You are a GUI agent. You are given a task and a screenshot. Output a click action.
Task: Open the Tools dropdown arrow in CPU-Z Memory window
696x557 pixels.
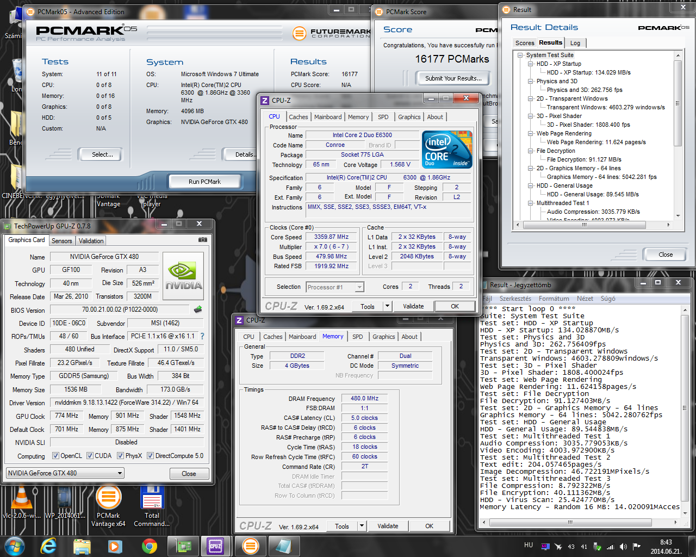(x=362, y=526)
